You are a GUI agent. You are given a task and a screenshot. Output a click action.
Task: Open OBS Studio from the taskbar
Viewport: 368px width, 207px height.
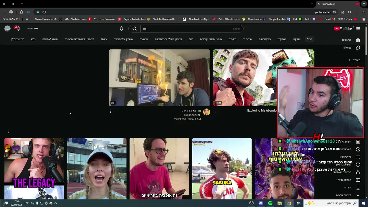coord(252,203)
